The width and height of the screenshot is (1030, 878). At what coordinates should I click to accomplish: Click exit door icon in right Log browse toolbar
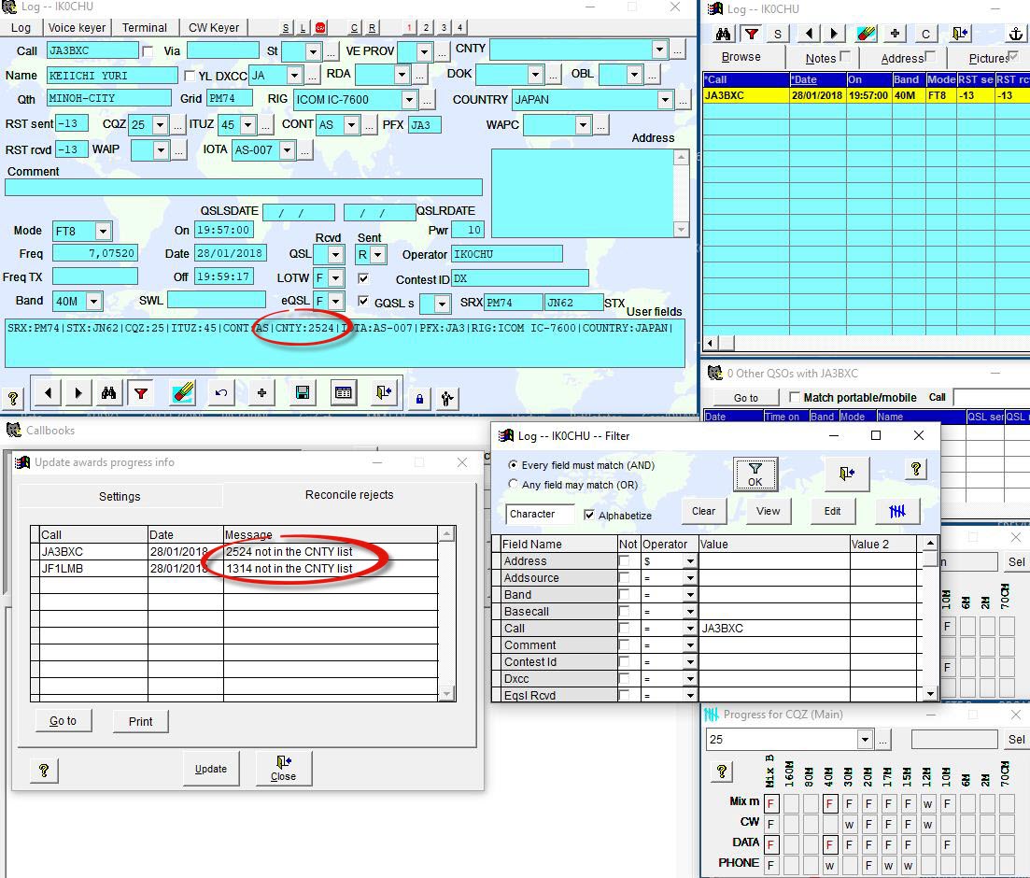960,34
